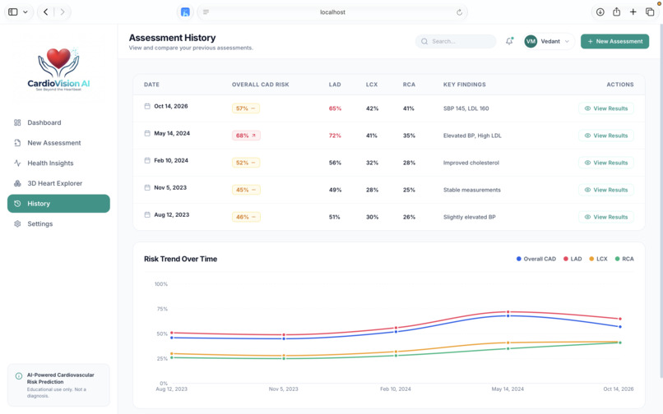The image size is (663, 414).
Task: Show tab overview icon
Action: tap(650, 11)
